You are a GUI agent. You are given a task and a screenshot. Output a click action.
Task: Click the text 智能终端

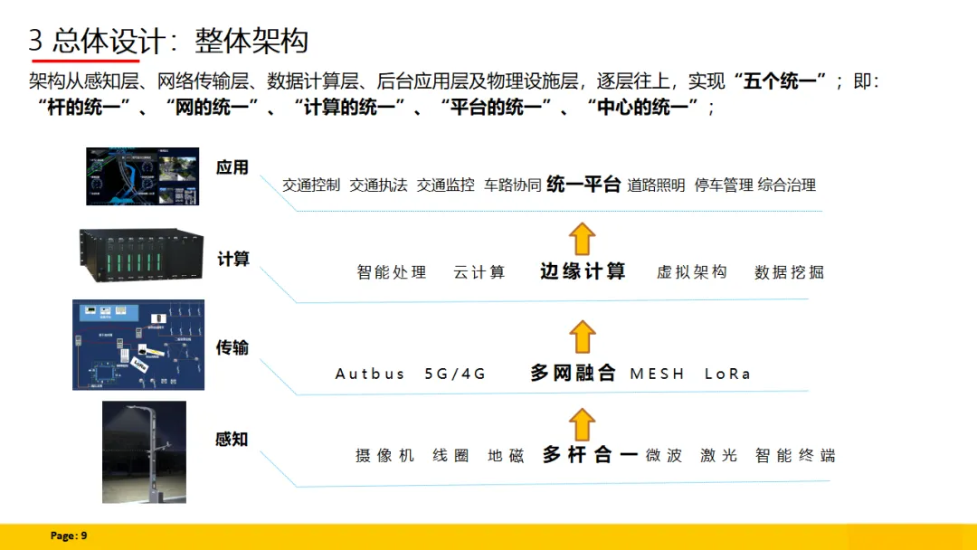796,455
